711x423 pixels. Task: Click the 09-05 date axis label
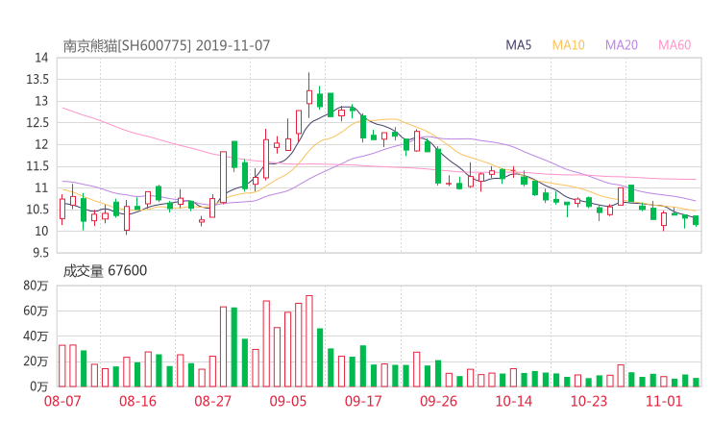tap(288, 401)
